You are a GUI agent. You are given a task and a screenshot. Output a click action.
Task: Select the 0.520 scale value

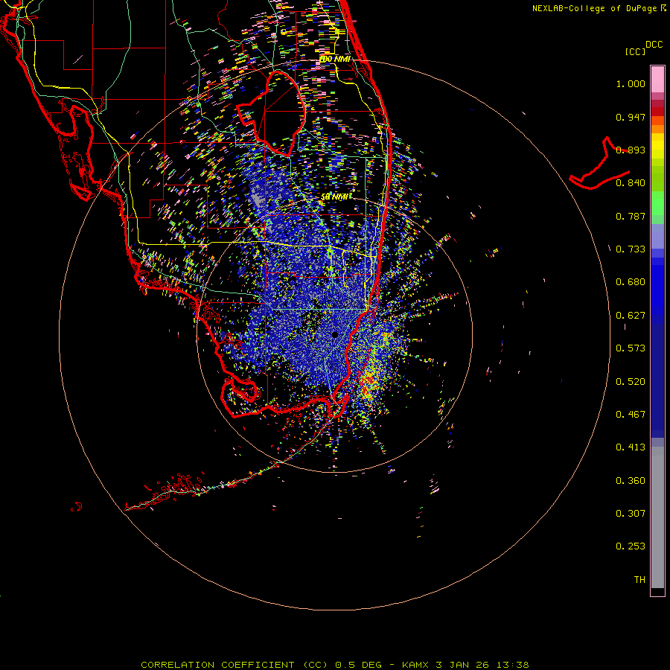click(631, 382)
